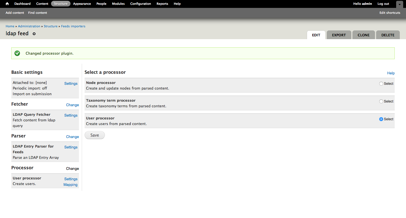
Task: Follow the Home breadcrumb link
Action: click(x=10, y=26)
